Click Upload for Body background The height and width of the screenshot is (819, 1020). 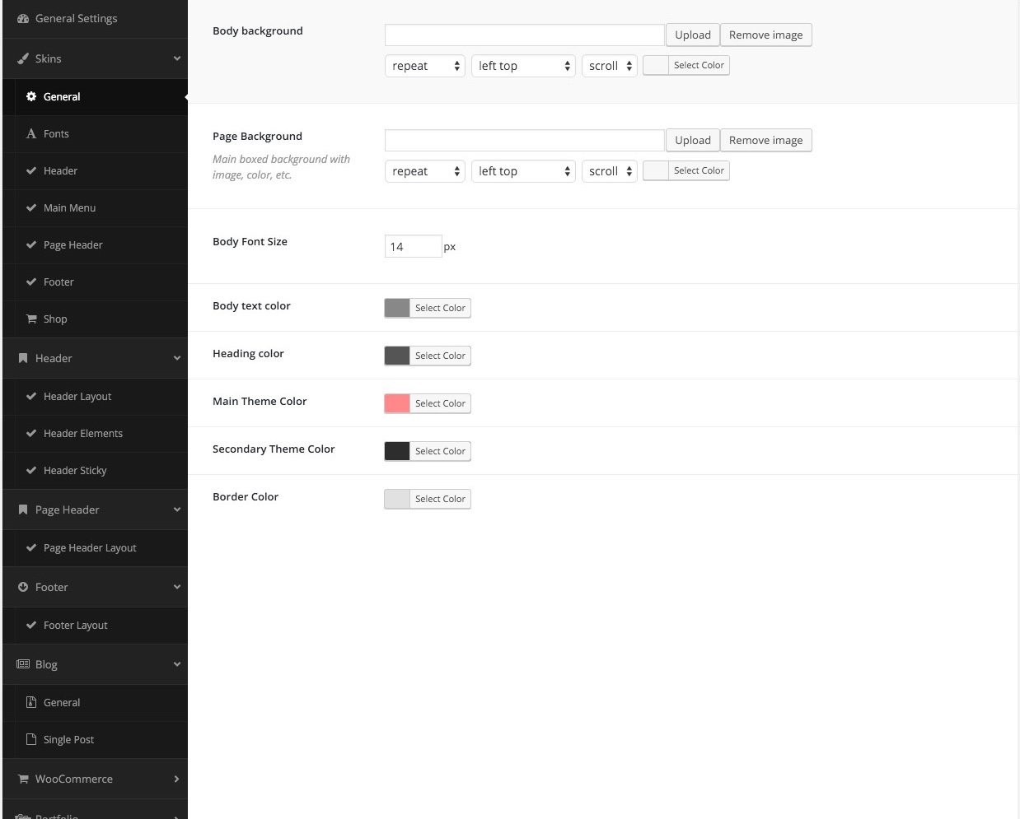click(x=692, y=35)
